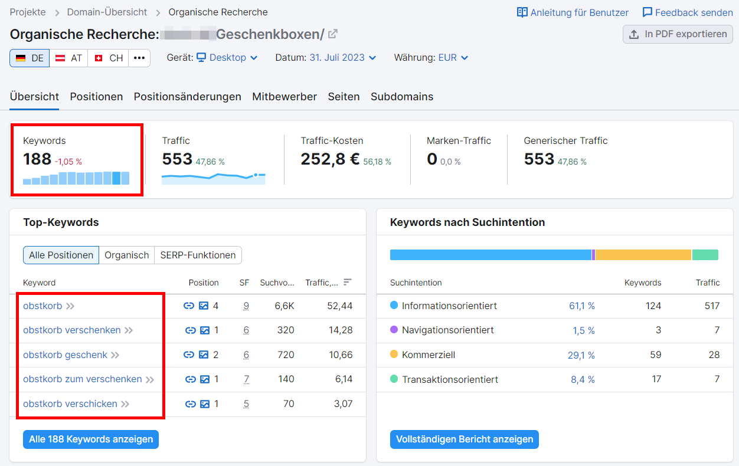Switch to the Positionen tab
739x466 pixels.
[96, 96]
